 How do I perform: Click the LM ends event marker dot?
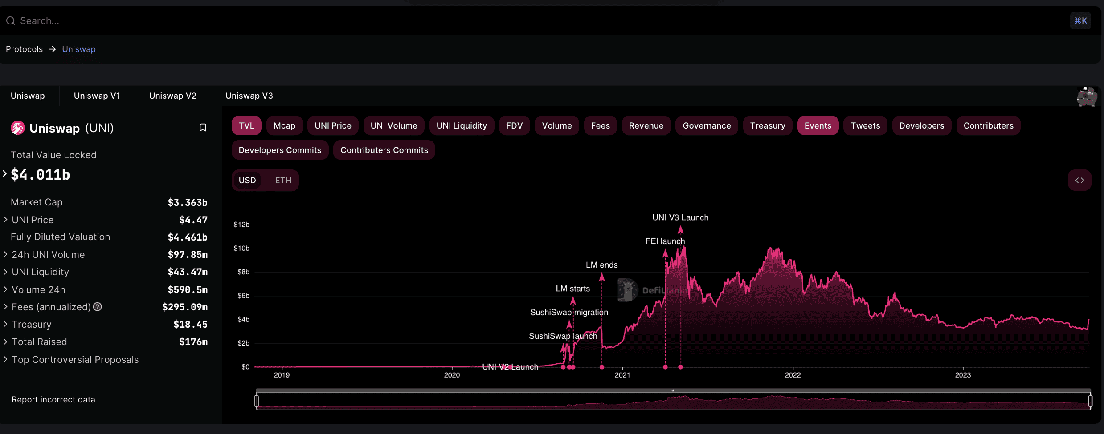tap(602, 367)
